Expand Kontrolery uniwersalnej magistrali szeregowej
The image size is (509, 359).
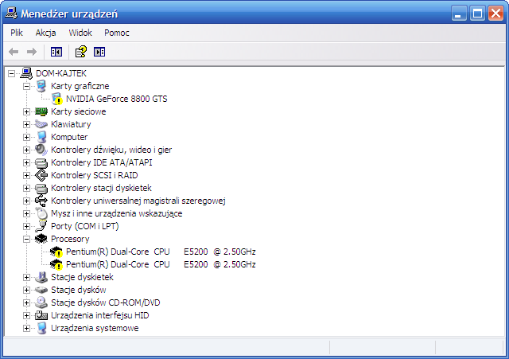coord(26,201)
